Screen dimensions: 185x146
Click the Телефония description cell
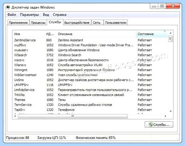coord(66,110)
